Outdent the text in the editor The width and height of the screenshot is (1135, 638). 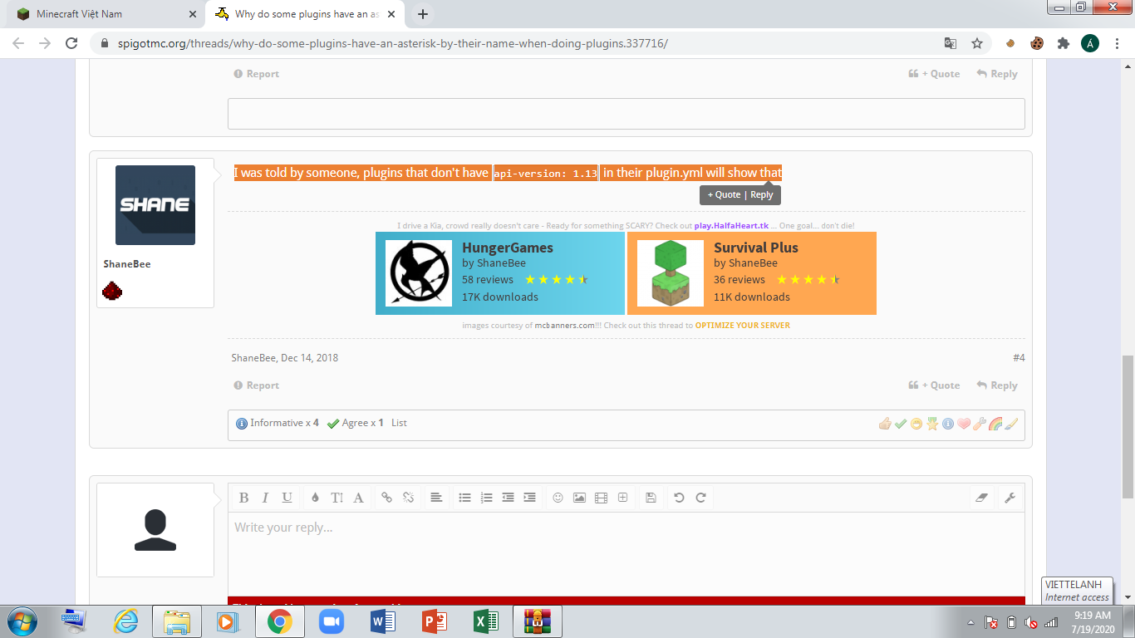(508, 498)
